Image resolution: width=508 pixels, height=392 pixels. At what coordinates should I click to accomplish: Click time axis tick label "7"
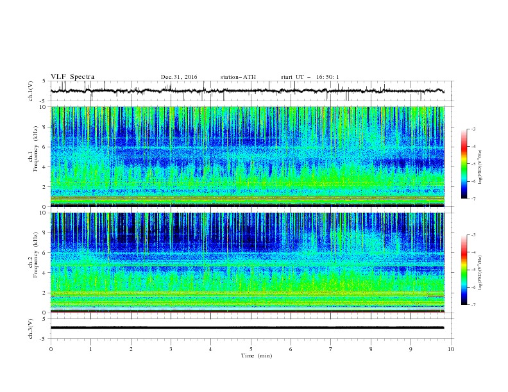[x=331, y=349]
